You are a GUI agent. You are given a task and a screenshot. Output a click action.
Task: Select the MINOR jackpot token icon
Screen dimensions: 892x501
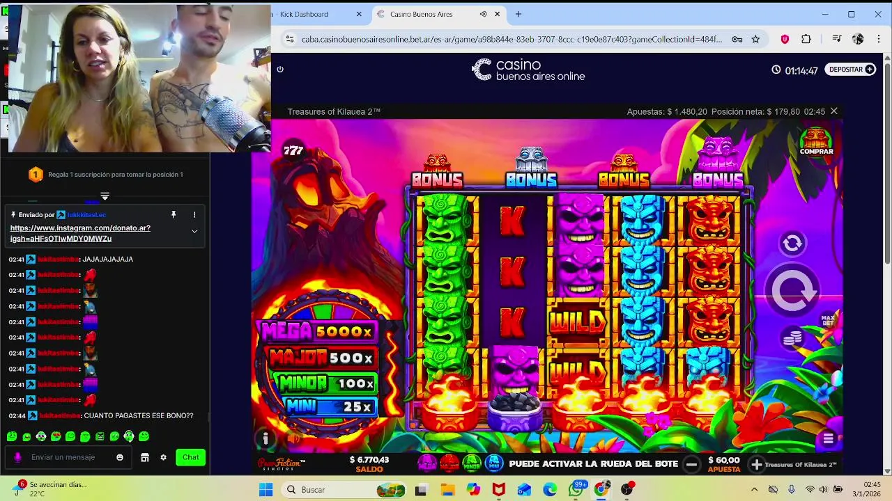coord(472,463)
